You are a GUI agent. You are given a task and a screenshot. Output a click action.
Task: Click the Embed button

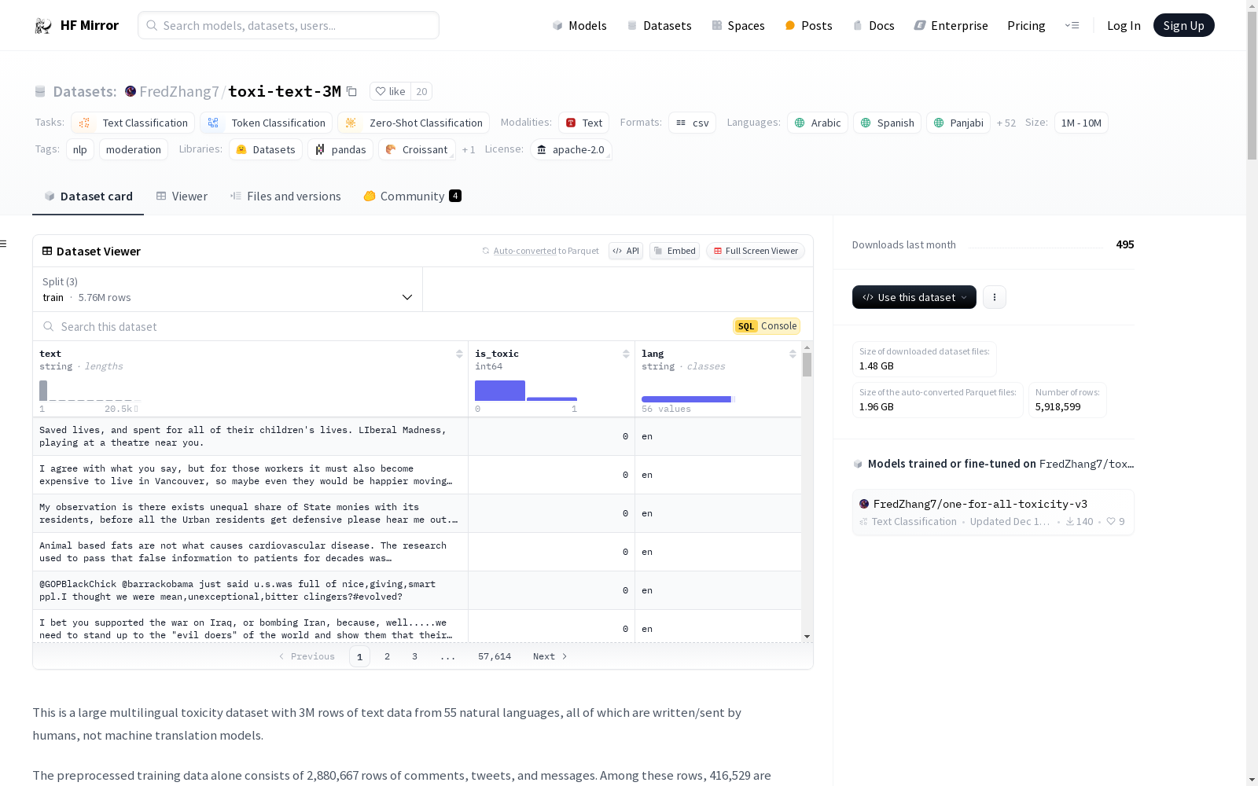coord(675,251)
